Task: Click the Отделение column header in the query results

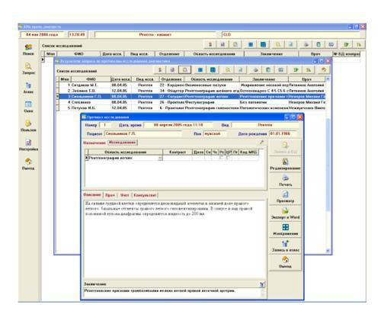Action: coord(171,79)
